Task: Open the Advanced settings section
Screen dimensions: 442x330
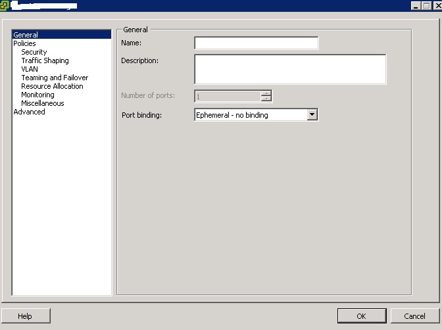Action: pos(29,112)
